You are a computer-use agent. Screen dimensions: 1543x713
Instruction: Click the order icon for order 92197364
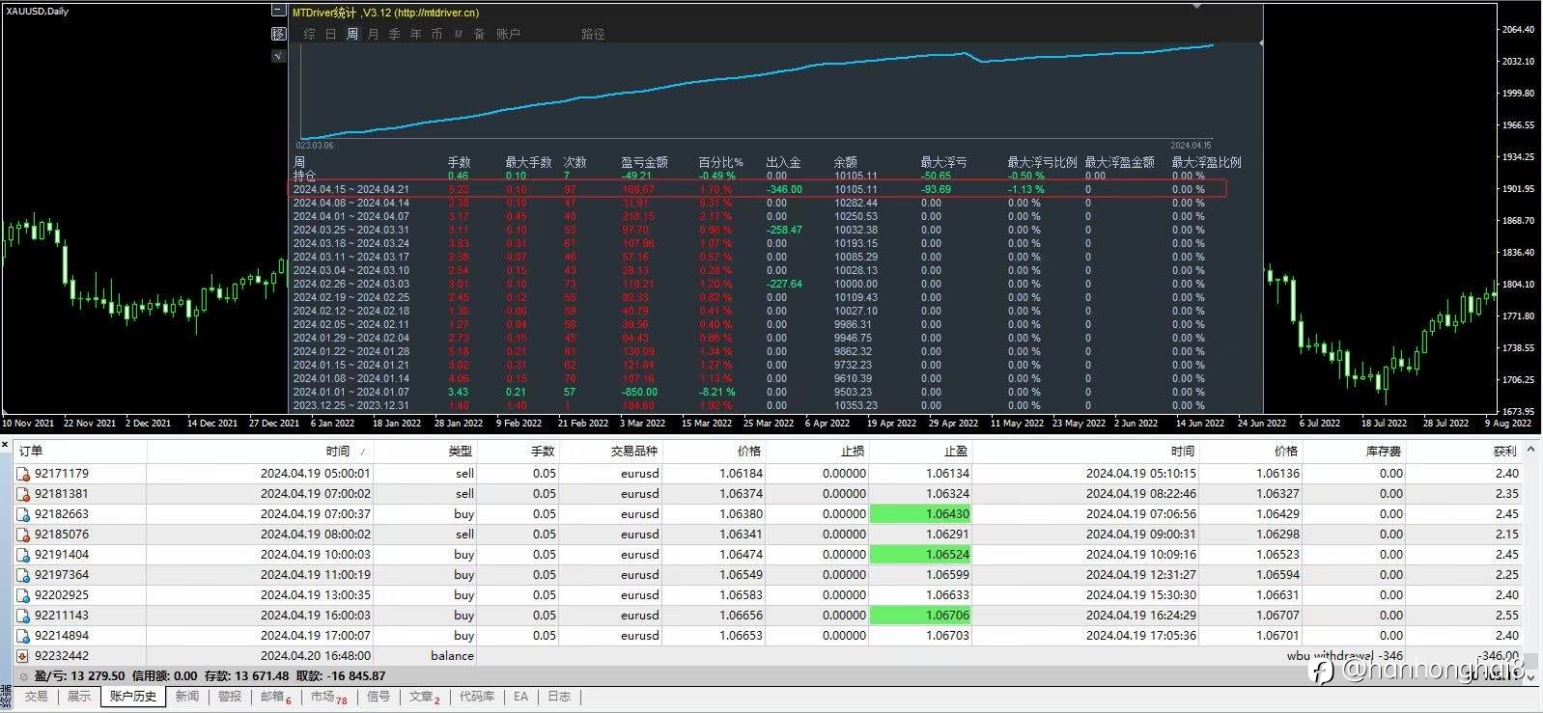coord(23,575)
